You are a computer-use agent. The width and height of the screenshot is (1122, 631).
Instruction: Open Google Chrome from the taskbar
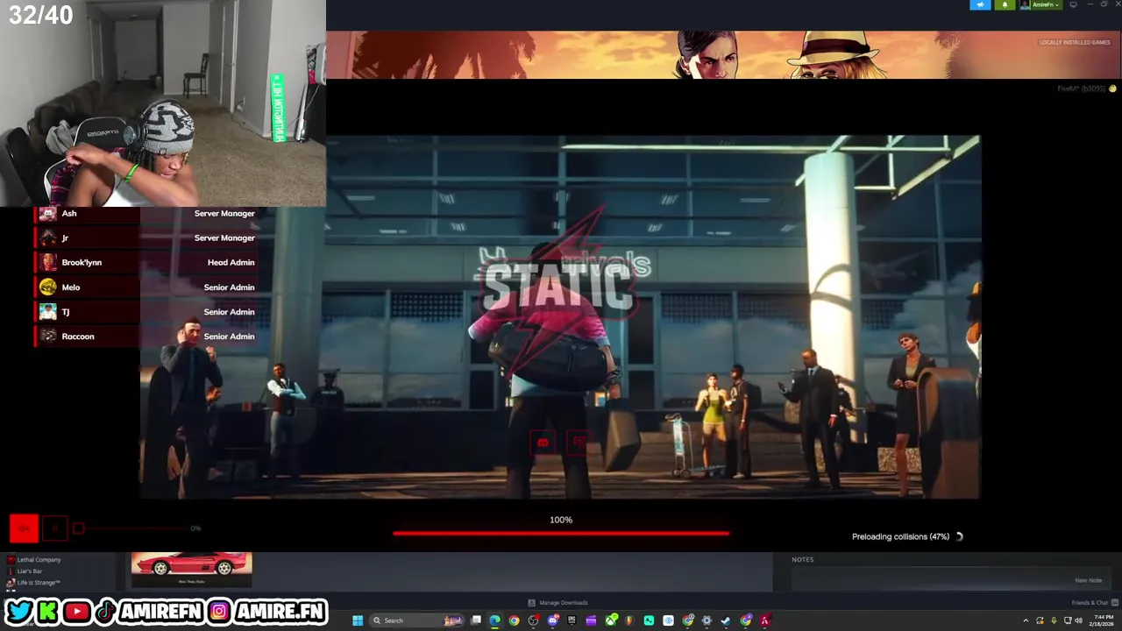tap(515, 620)
